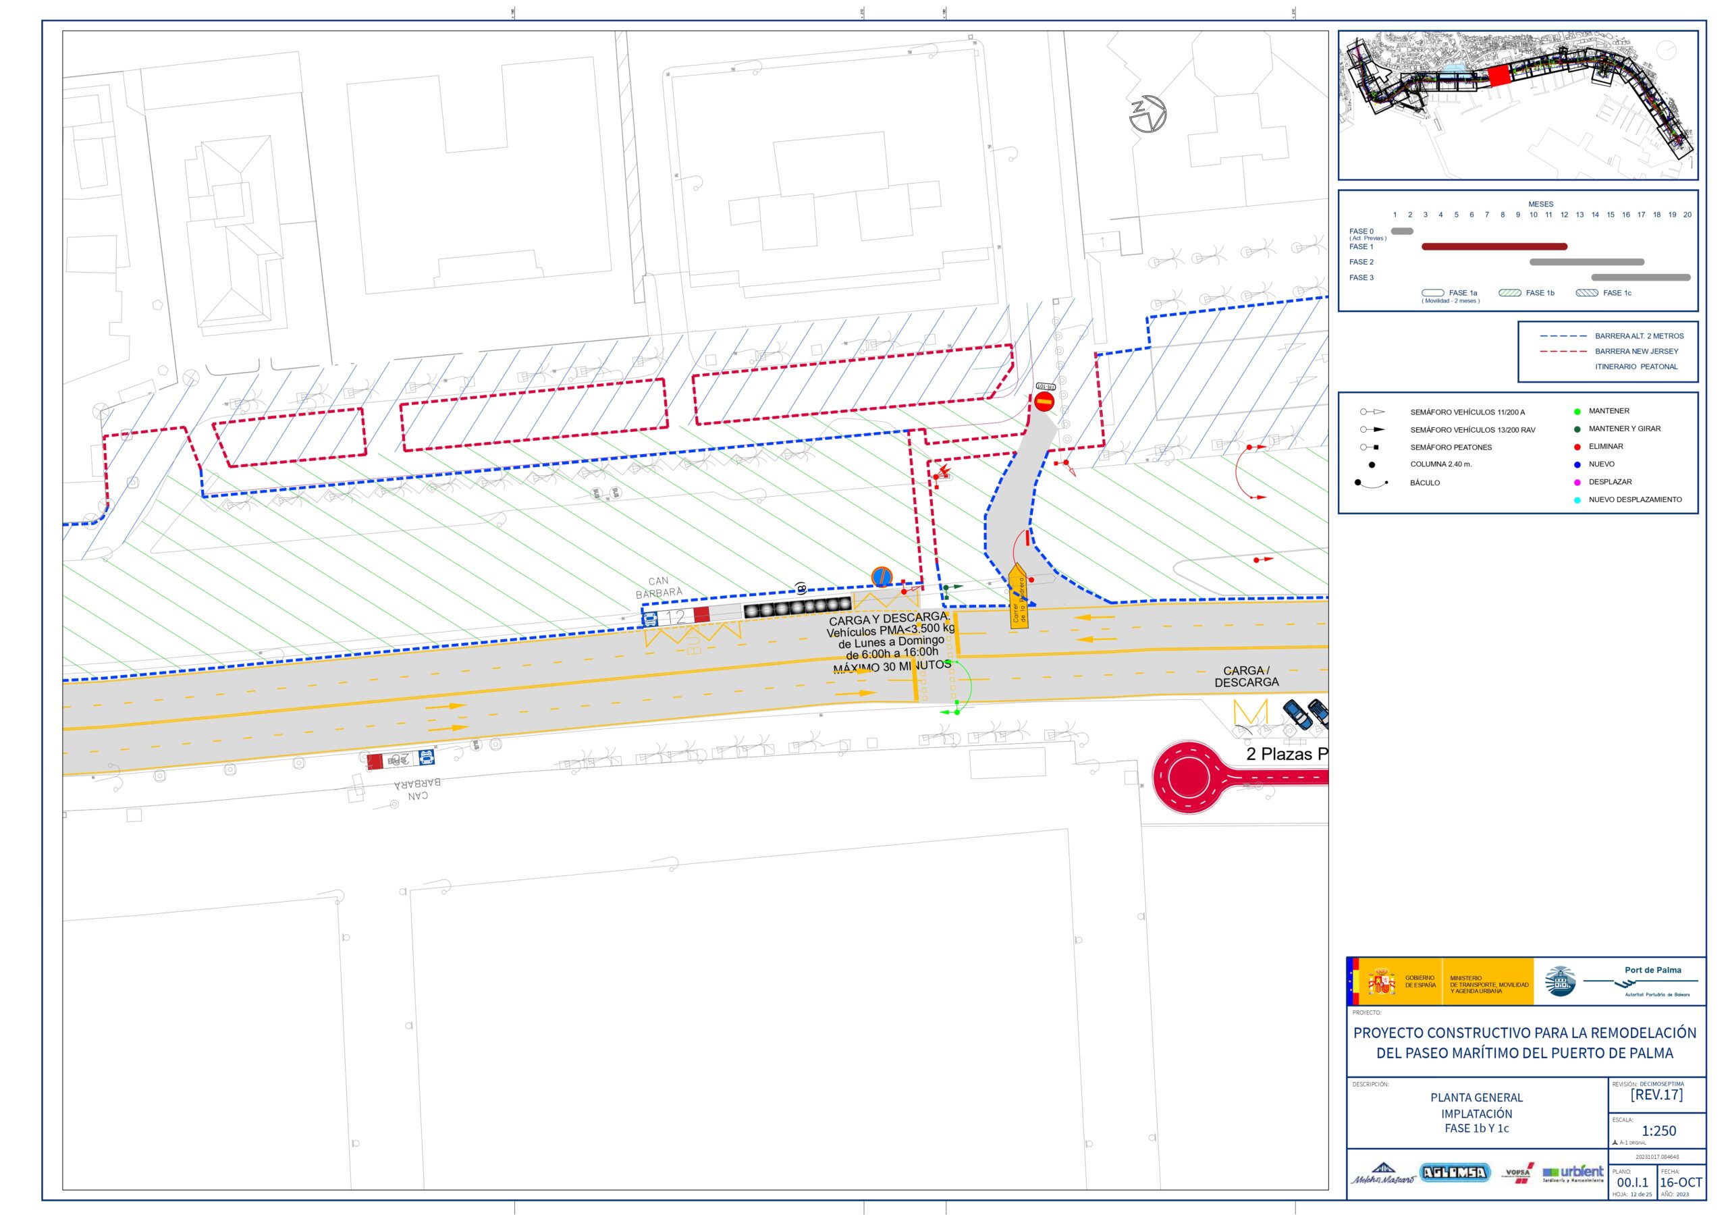Click the row of black square symbols
This screenshot has width=1728, height=1221.
(797, 607)
